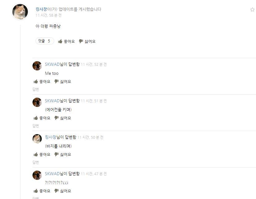Click 답변 under the '(에어컨을 키며)' comment
This screenshot has width=256, height=199.
(x=36, y=126)
